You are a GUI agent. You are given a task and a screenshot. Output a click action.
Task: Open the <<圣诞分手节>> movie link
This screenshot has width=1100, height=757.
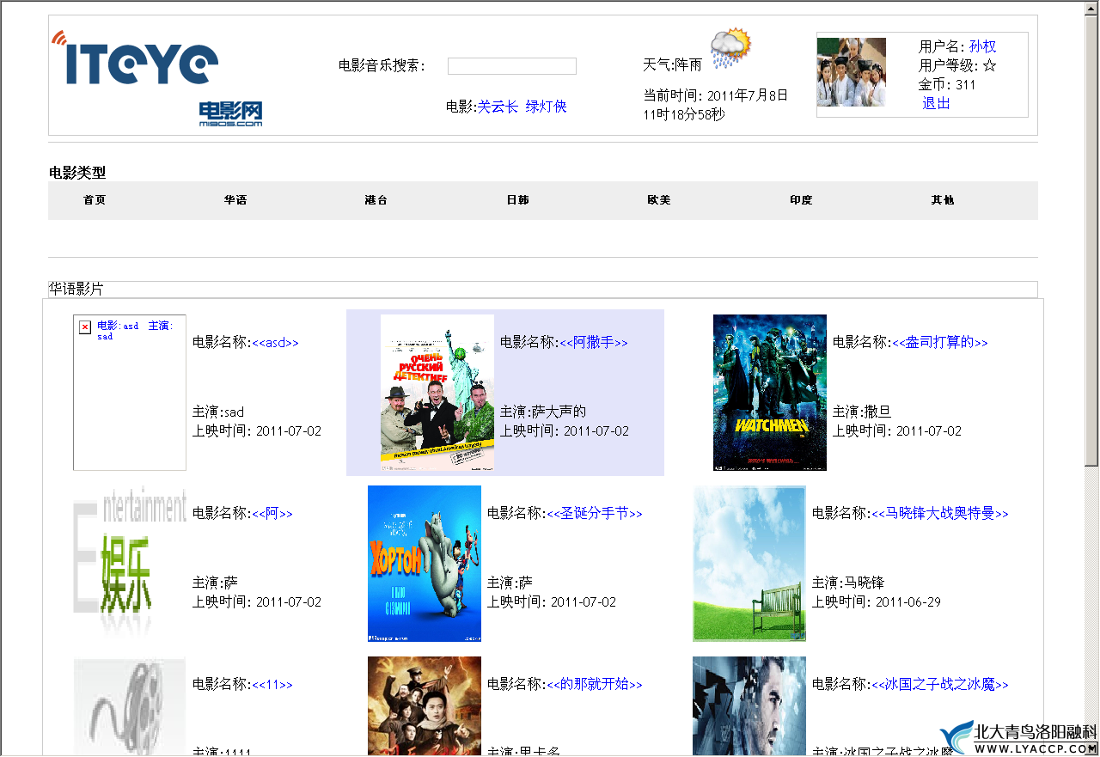595,513
